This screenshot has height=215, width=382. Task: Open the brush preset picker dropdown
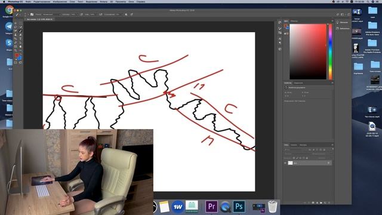coord(26,14)
